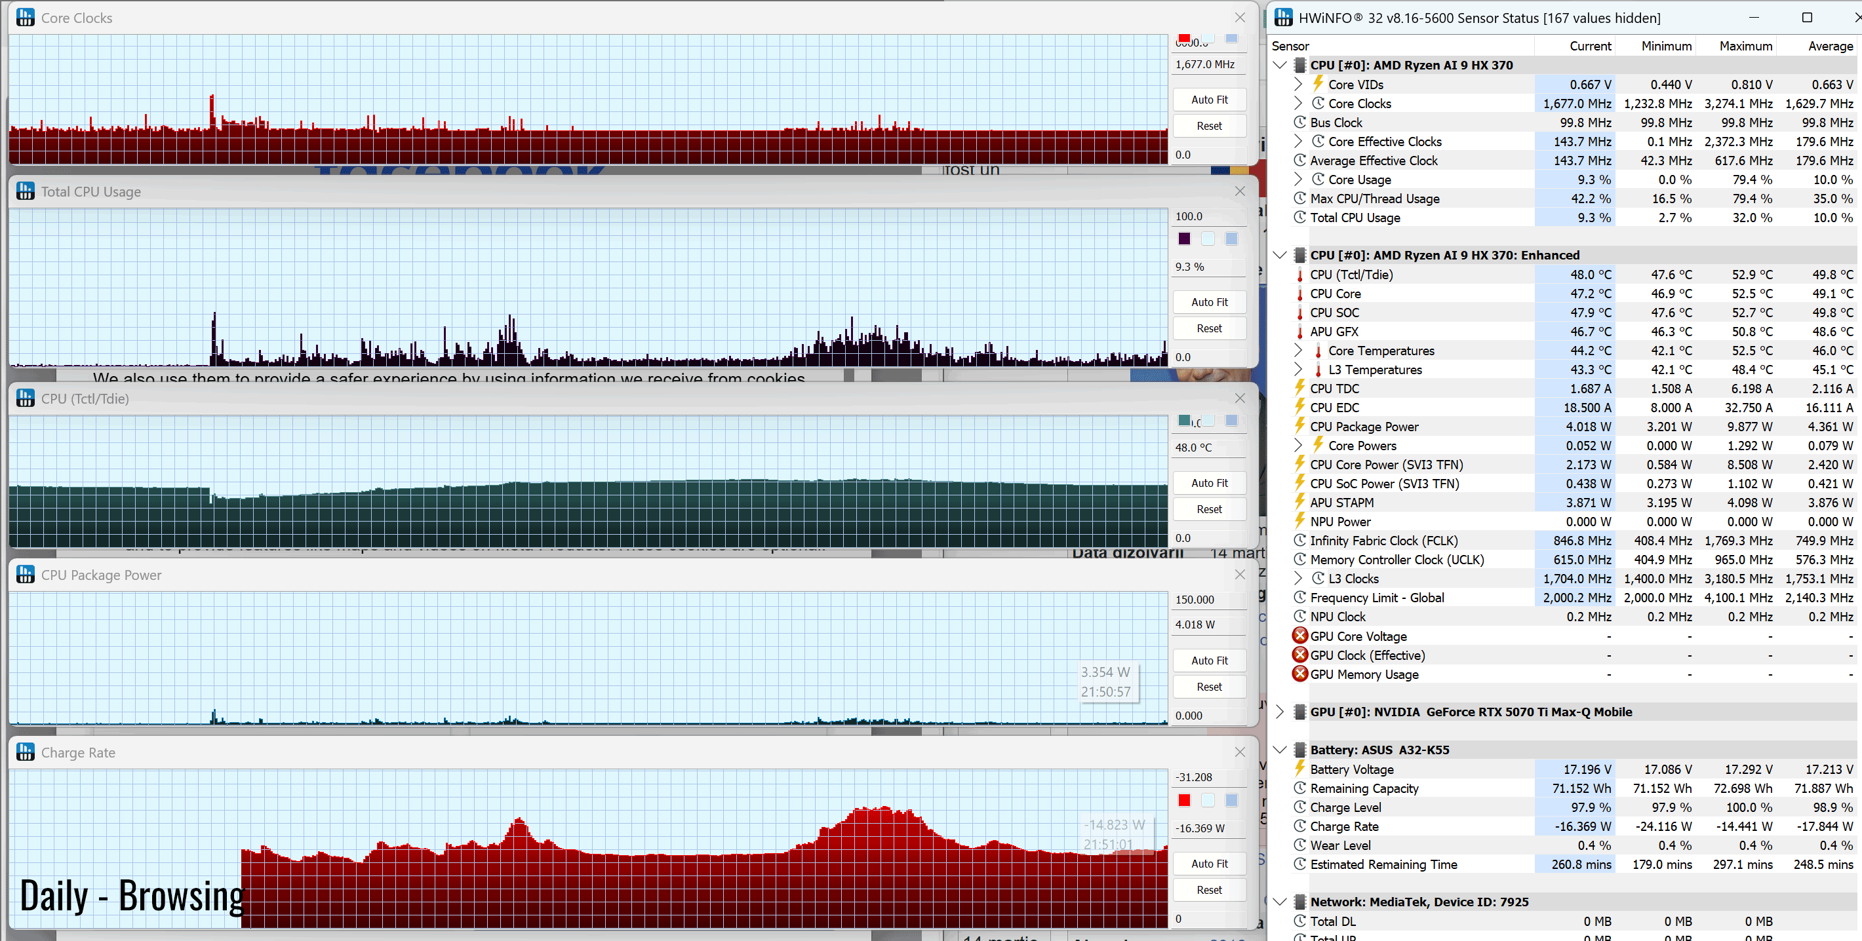The width and height of the screenshot is (1862, 941).
Task: Click the lightning icon beside CPU Package Power
Action: pos(1299,426)
